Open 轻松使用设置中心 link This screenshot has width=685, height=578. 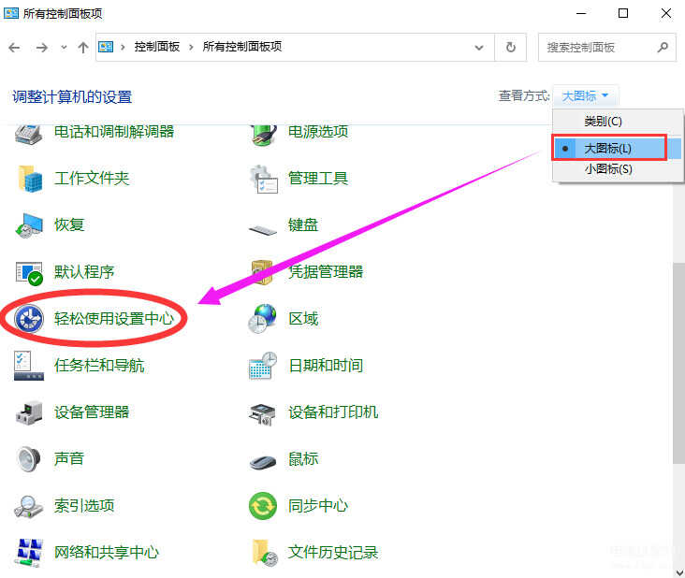pos(114,319)
